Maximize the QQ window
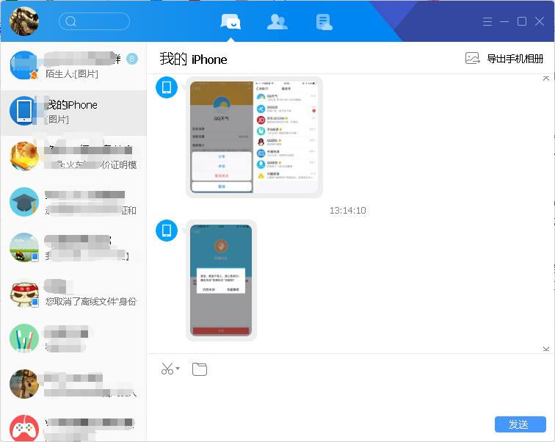This screenshot has width=555, height=442. click(x=522, y=21)
